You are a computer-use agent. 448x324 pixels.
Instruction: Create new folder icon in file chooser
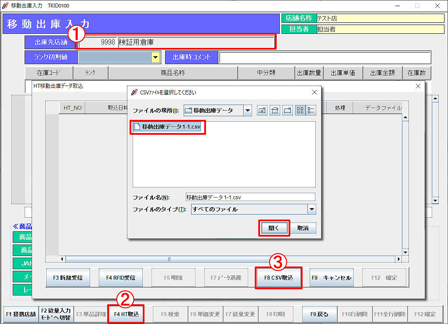pyautogui.click(x=288, y=110)
